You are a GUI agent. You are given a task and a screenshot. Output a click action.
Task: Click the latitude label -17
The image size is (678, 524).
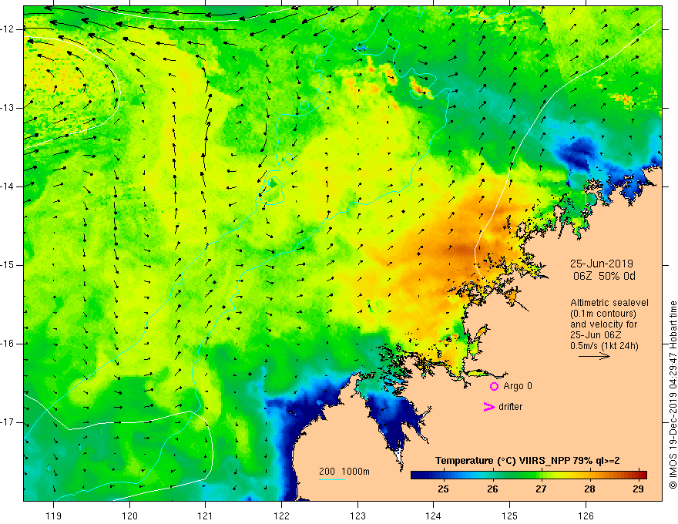coord(8,422)
